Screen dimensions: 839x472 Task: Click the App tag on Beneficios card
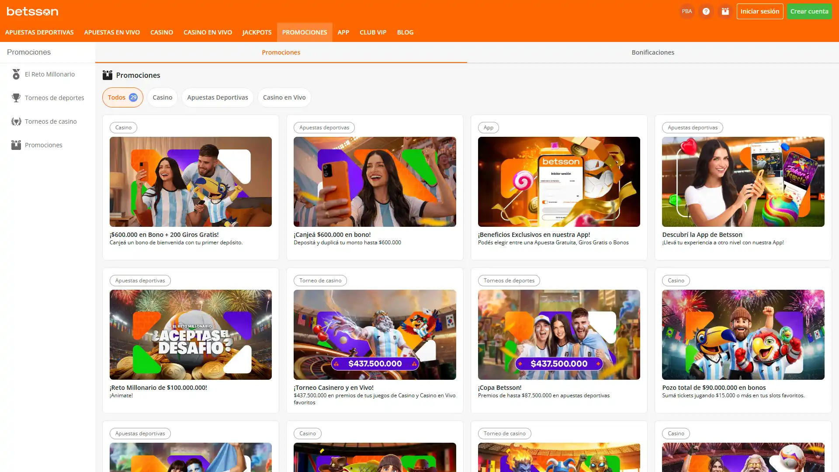pos(488,128)
